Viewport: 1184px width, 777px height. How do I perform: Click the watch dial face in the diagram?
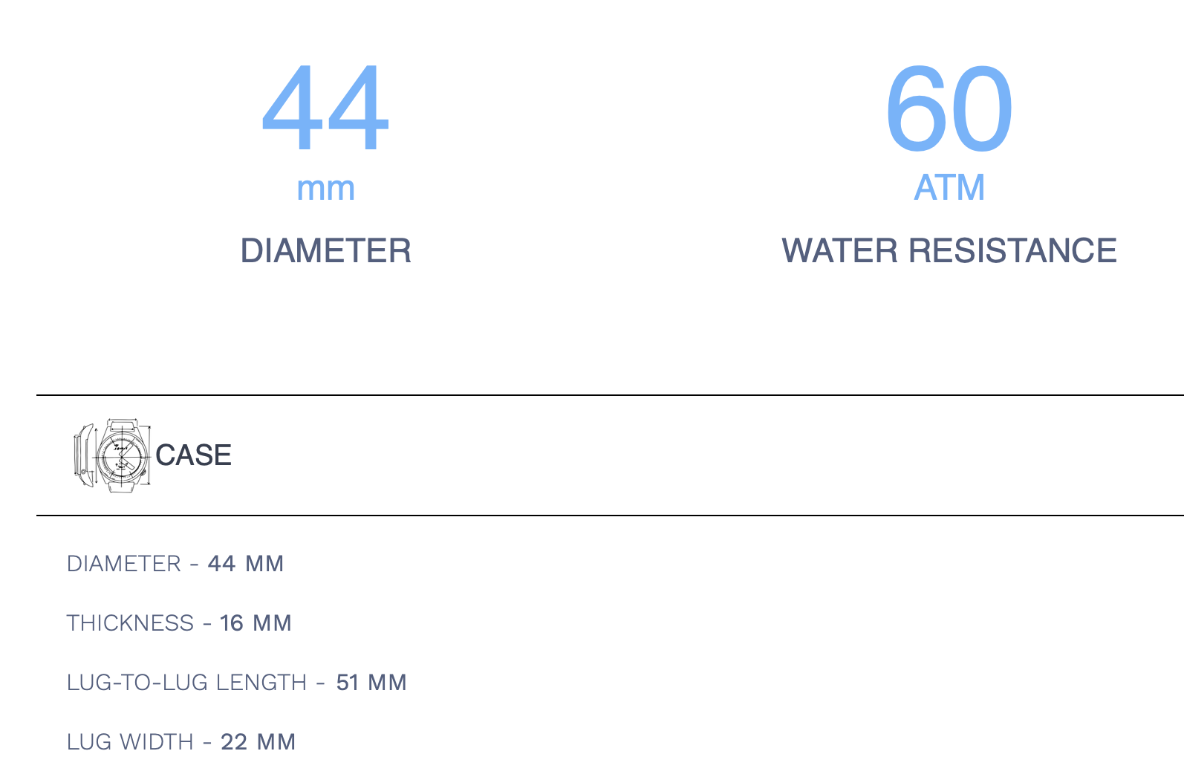point(121,455)
